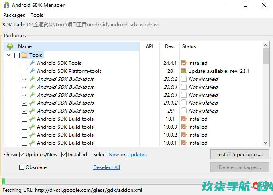Check the Android SDK Platform-tools checkbox
The width and height of the screenshot is (273, 195).
[25, 71]
